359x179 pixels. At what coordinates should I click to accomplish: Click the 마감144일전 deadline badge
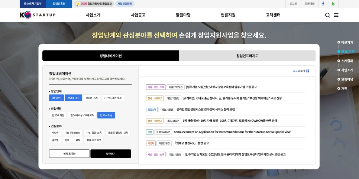(x=173, y=121)
